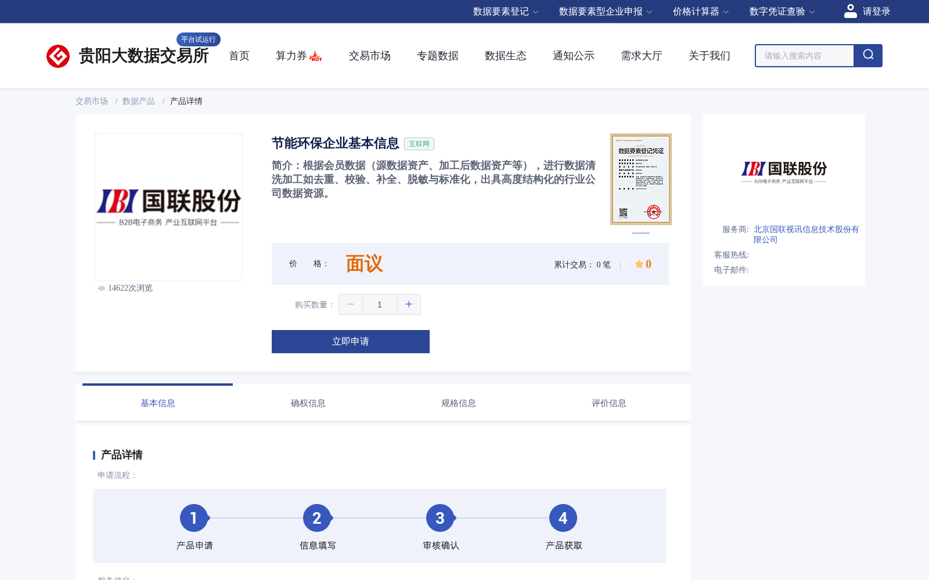Screen dimensions: 929x580
Task: Decrease purchase quantity with minus button
Action: coord(351,304)
